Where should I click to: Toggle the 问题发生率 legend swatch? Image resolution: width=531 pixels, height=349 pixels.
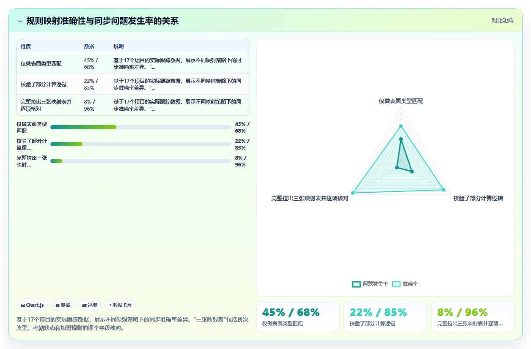(x=356, y=284)
